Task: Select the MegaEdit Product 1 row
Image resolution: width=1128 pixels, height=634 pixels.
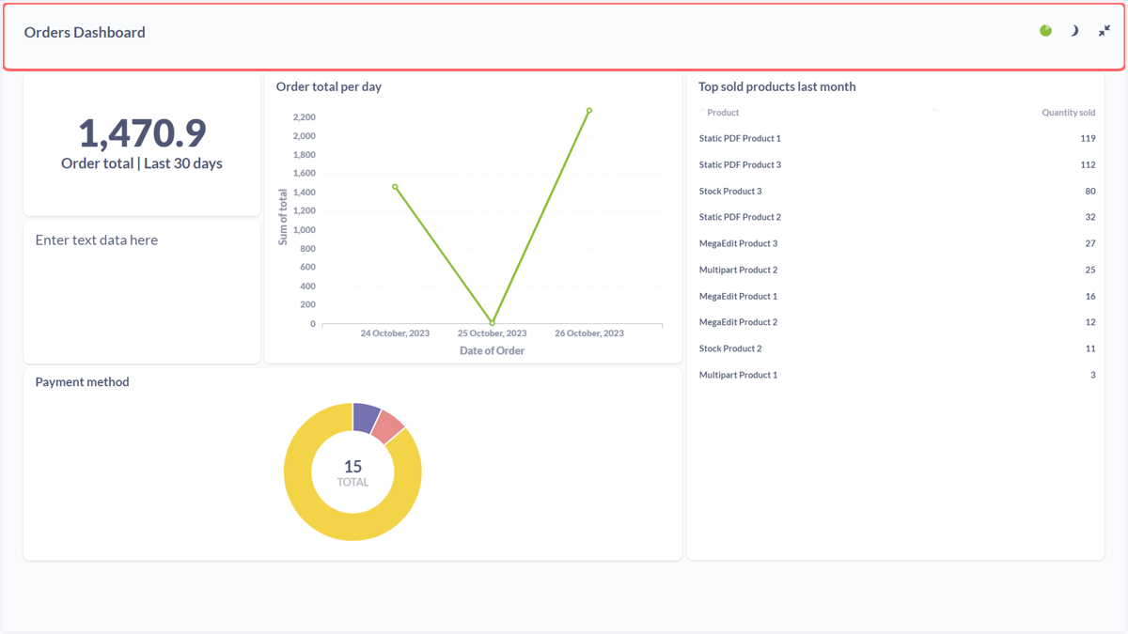Action: (896, 296)
